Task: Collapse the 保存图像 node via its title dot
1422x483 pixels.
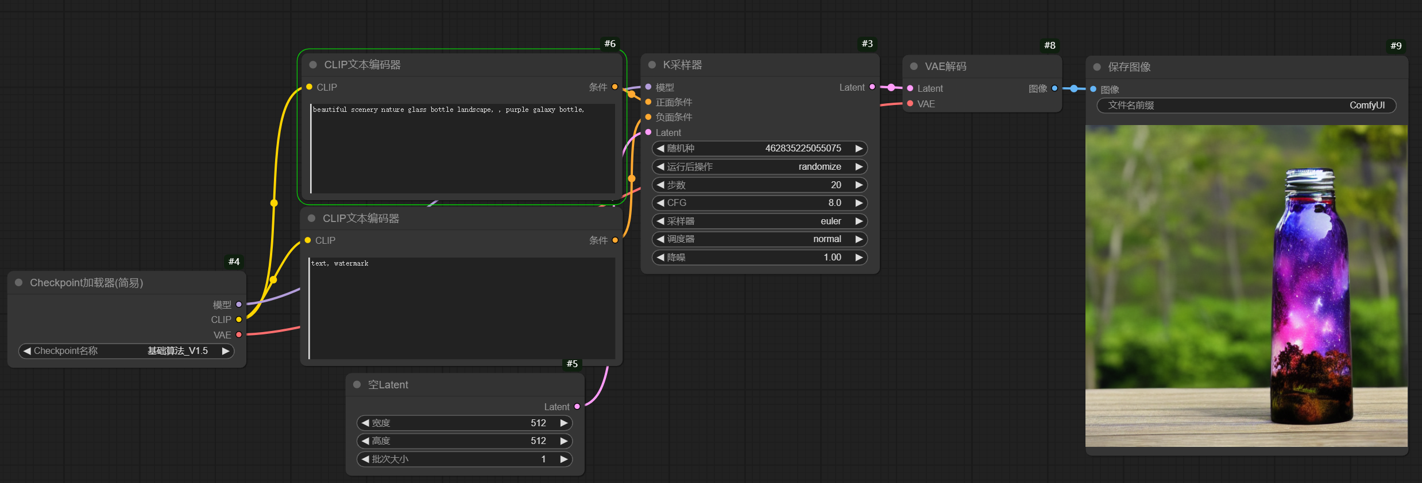Action: pos(1097,67)
